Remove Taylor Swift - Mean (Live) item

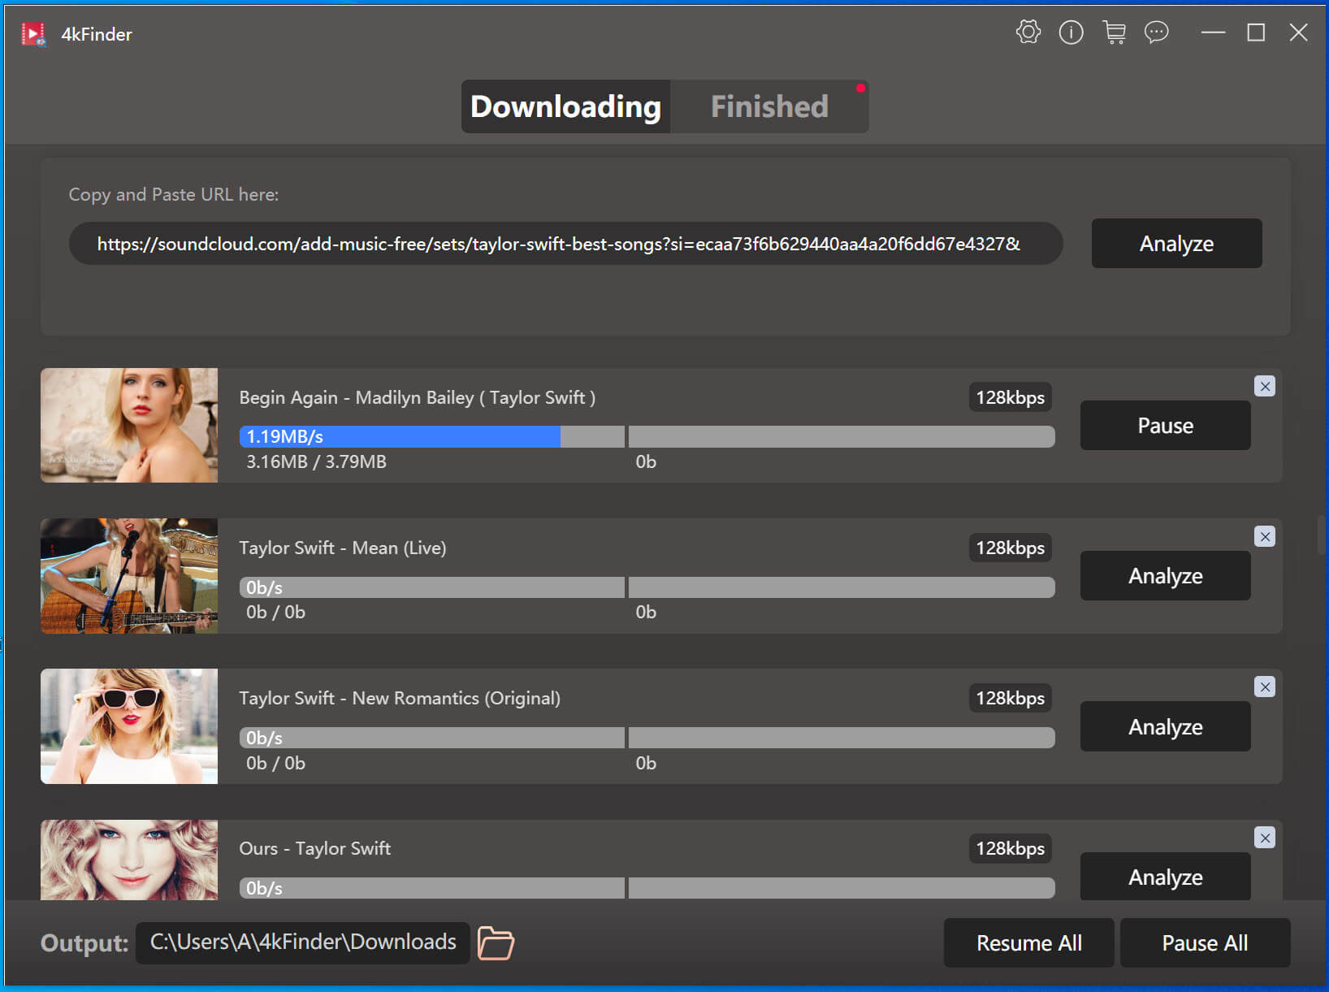1264,536
